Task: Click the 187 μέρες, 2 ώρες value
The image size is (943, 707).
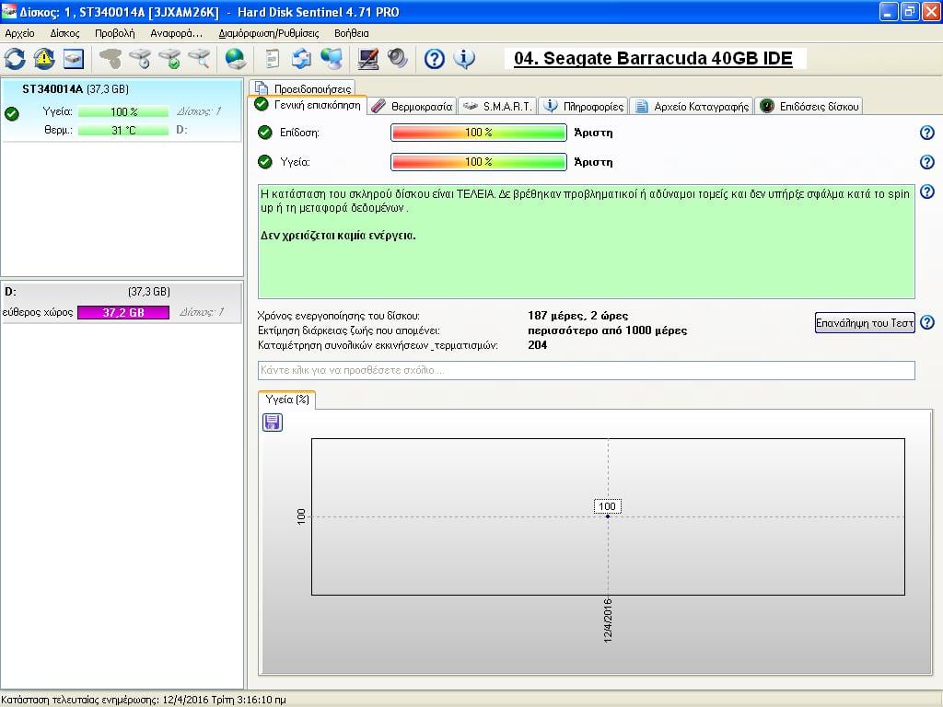Action: coord(578,316)
